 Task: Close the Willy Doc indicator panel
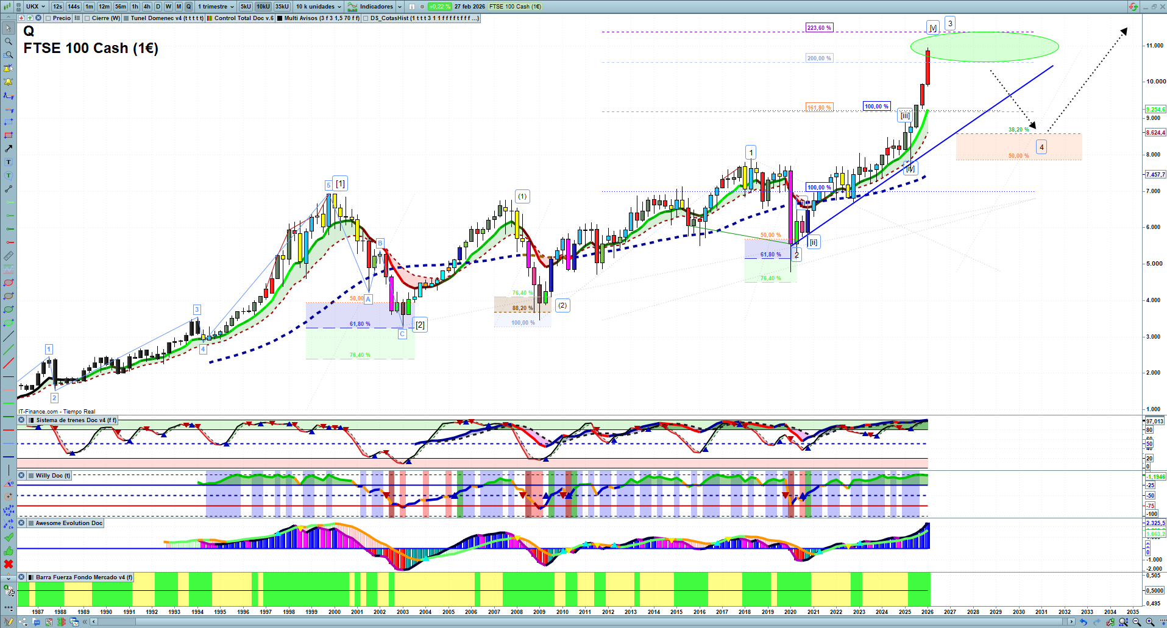coord(21,476)
